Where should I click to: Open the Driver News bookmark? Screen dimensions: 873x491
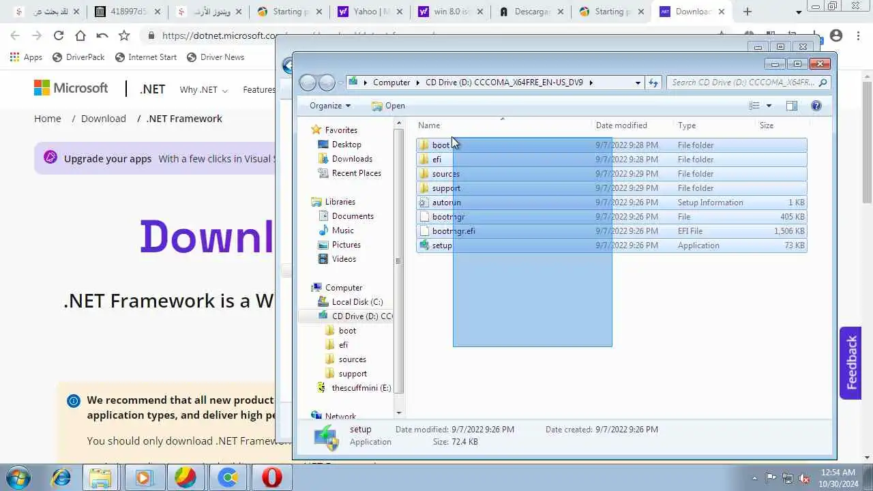(216, 57)
